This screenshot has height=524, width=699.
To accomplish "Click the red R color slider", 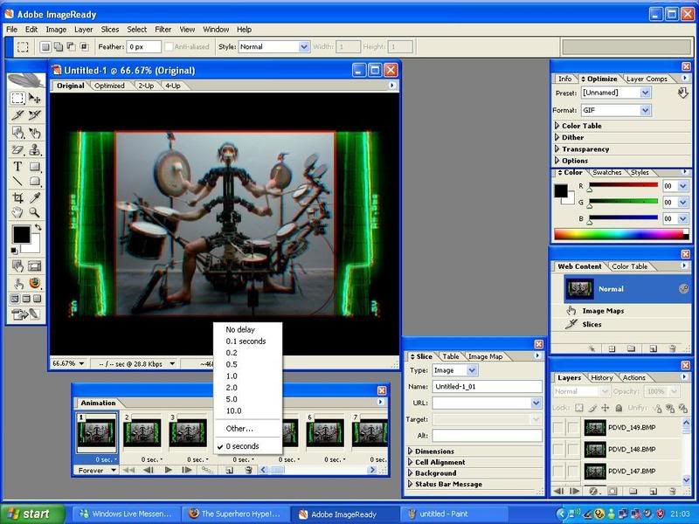I will tap(623, 185).
